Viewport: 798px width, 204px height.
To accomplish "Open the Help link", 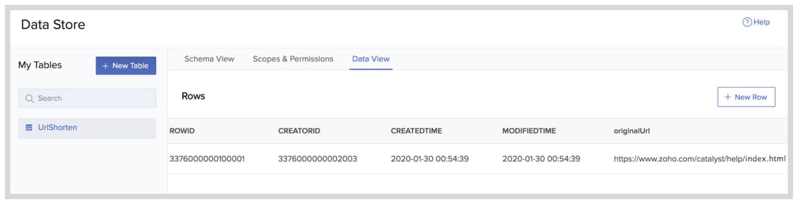I will coord(756,22).
